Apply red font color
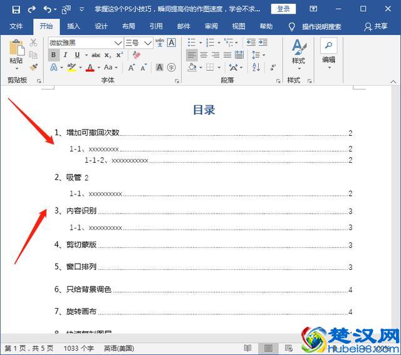Image resolution: width=401 pixels, height=355 pixels. [x=90, y=68]
